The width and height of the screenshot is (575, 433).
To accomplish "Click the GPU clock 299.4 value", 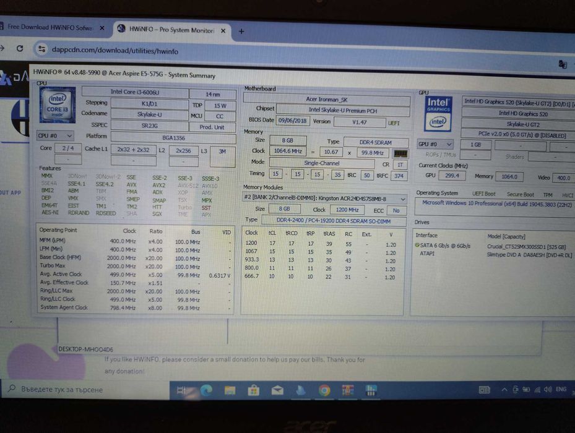I will 452,176.
